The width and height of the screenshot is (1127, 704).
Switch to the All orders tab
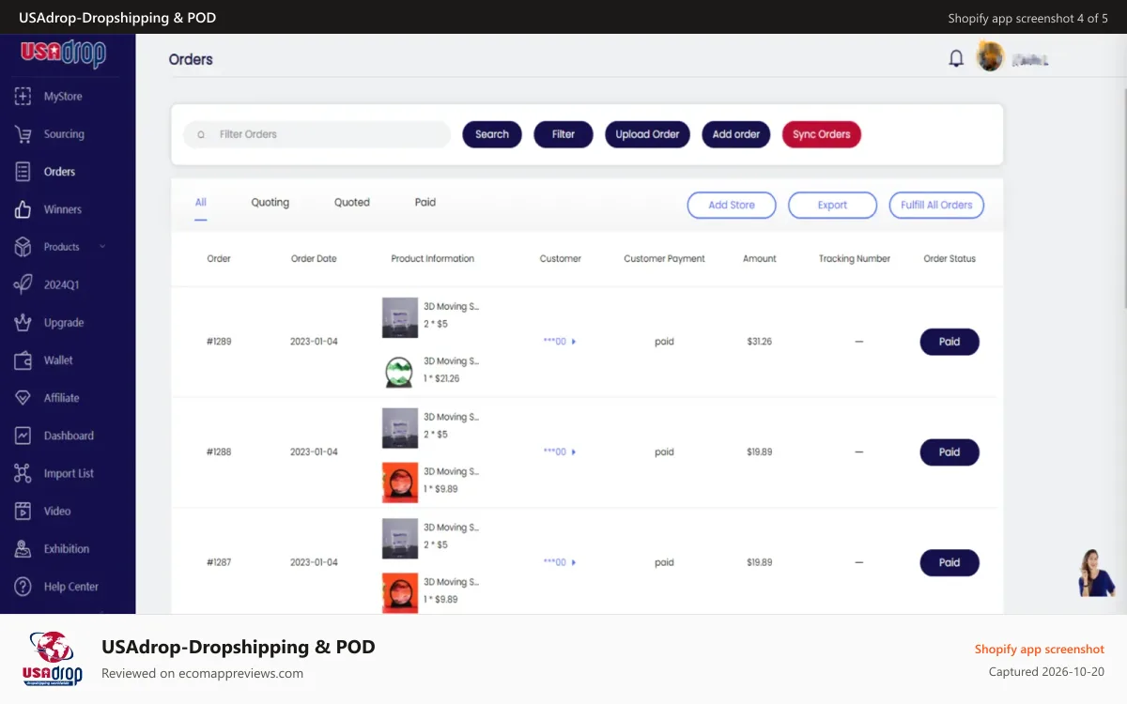[x=201, y=203]
